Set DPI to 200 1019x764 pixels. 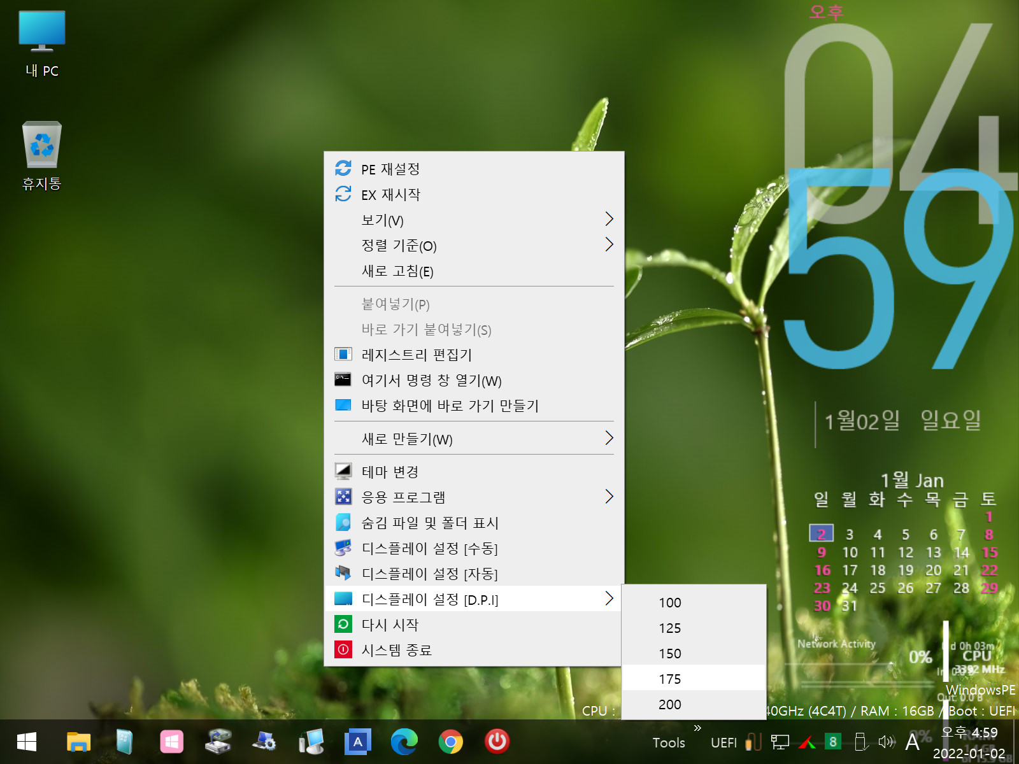pyautogui.click(x=694, y=704)
